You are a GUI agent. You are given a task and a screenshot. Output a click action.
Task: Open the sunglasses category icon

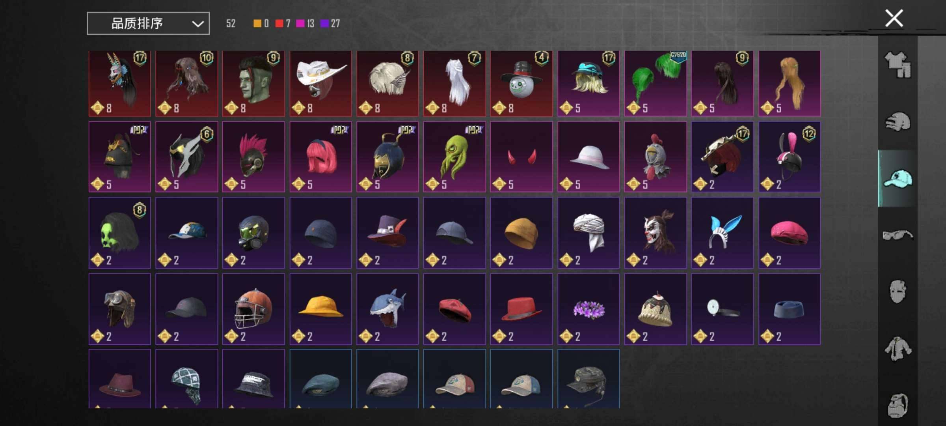(898, 235)
